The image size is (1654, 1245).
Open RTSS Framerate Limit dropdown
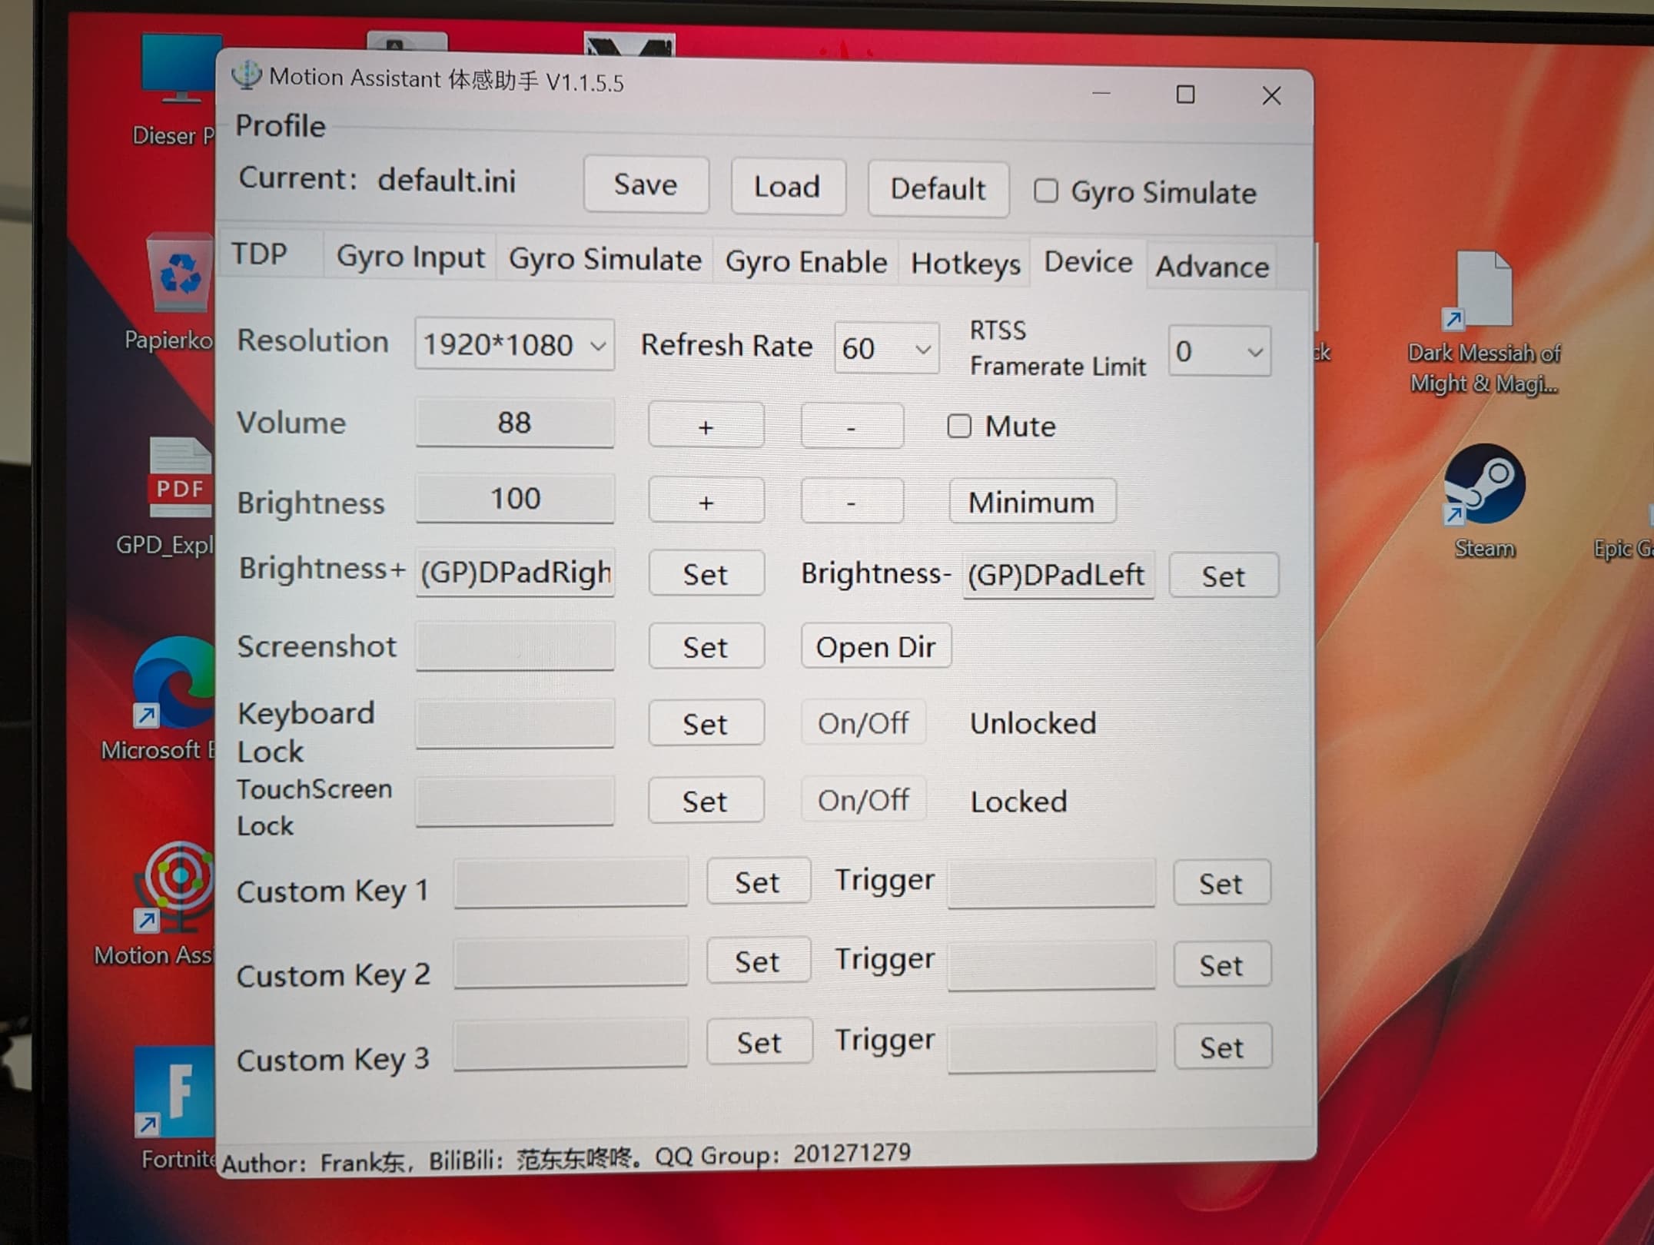[x=1219, y=351]
